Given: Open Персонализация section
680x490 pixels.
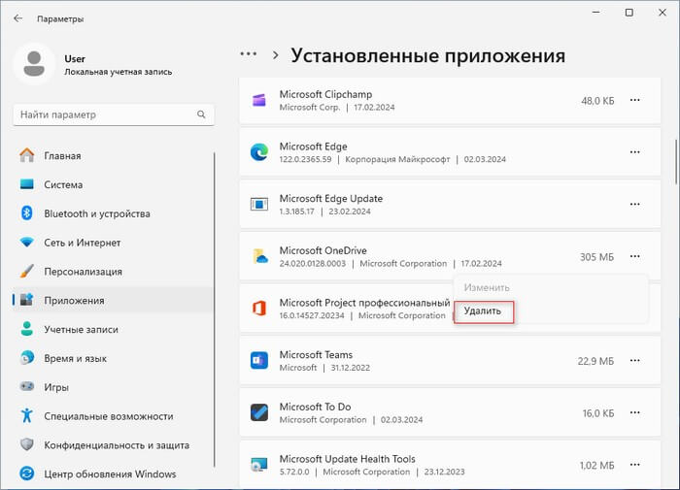Looking at the screenshot, I should [x=83, y=272].
